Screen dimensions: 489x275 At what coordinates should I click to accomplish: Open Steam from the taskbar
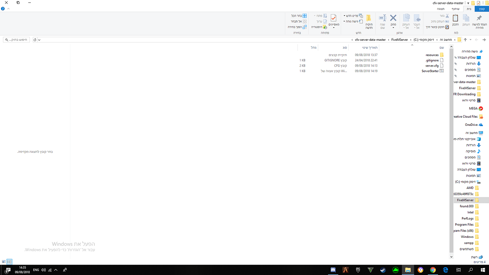pos(383,270)
